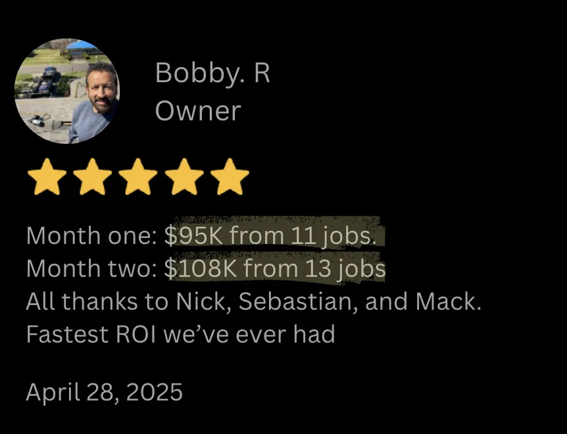Click the Month one label

pos(92,235)
